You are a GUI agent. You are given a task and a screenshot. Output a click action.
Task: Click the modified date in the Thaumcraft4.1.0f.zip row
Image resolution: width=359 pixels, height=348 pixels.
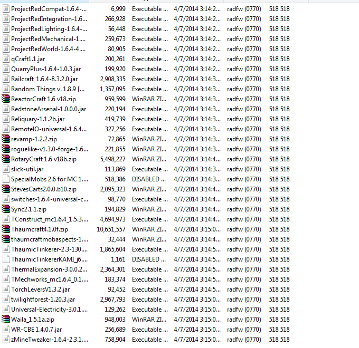coord(197,229)
